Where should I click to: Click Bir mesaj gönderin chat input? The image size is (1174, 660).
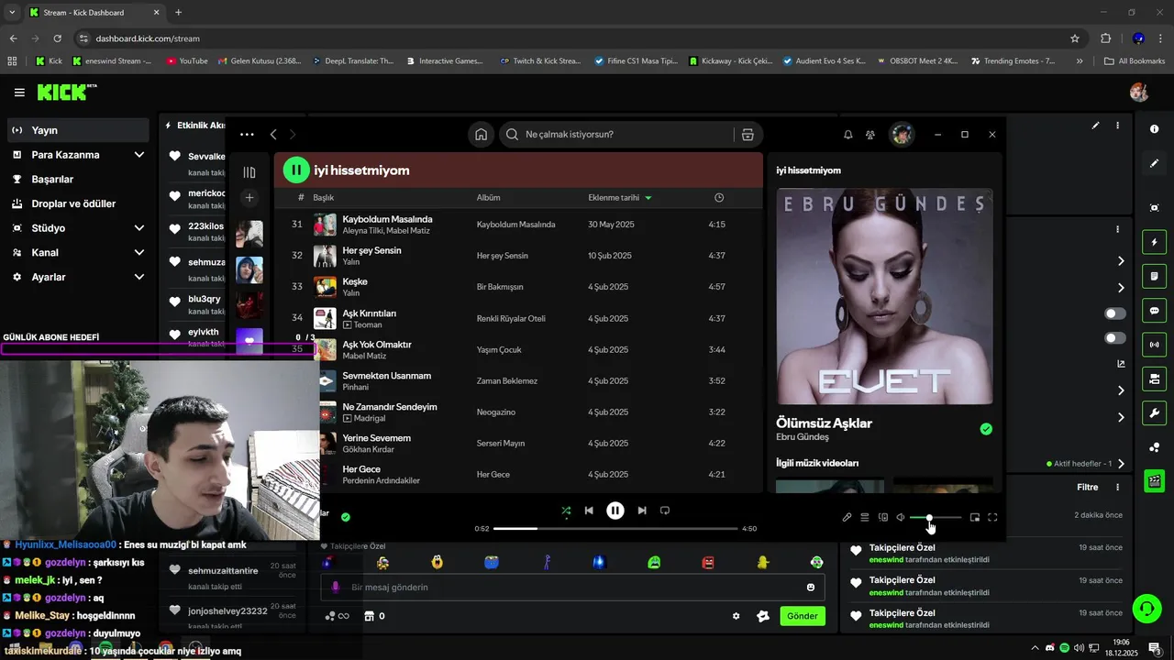(x=572, y=588)
